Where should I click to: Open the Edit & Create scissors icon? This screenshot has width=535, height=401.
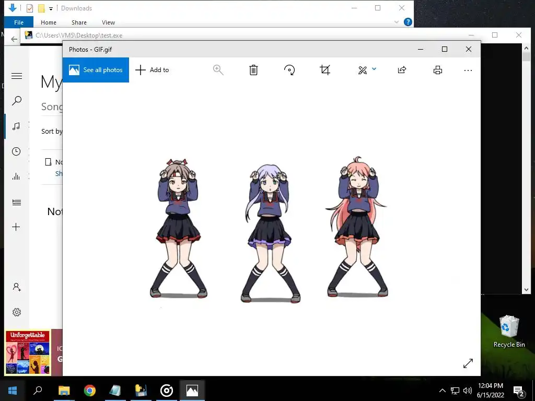point(363,70)
